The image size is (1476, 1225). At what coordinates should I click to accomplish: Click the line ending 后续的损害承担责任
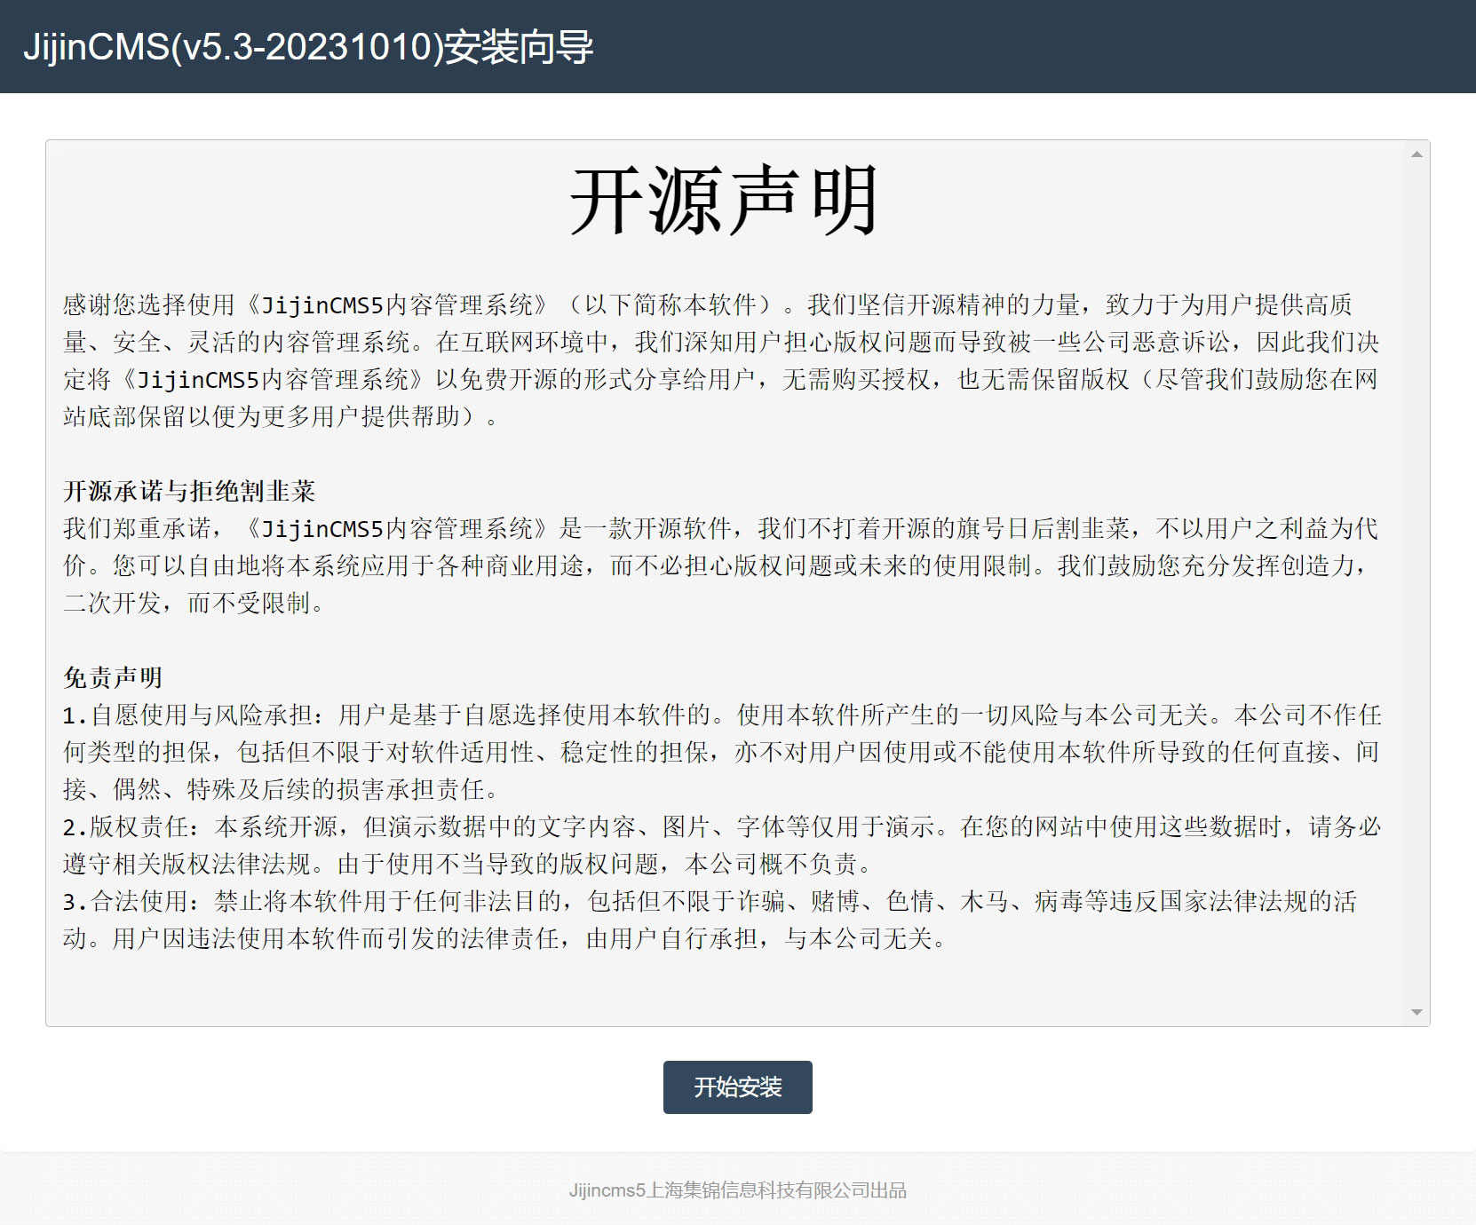coord(282,790)
